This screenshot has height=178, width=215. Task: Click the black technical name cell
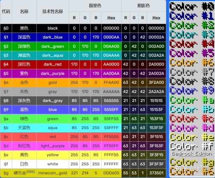click(x=53, y=28)
